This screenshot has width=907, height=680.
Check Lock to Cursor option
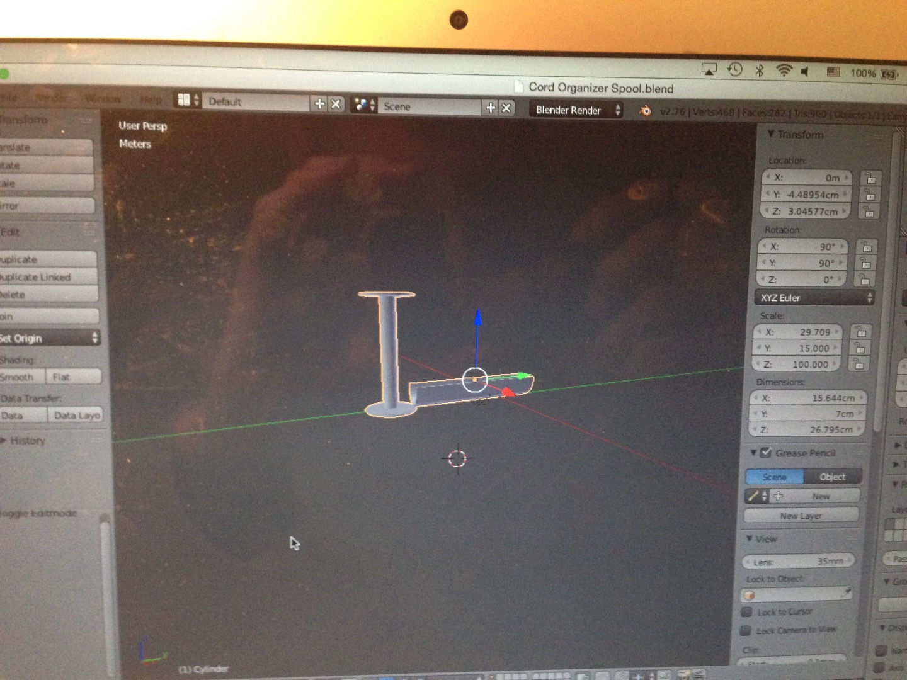[x=747, y=611]
